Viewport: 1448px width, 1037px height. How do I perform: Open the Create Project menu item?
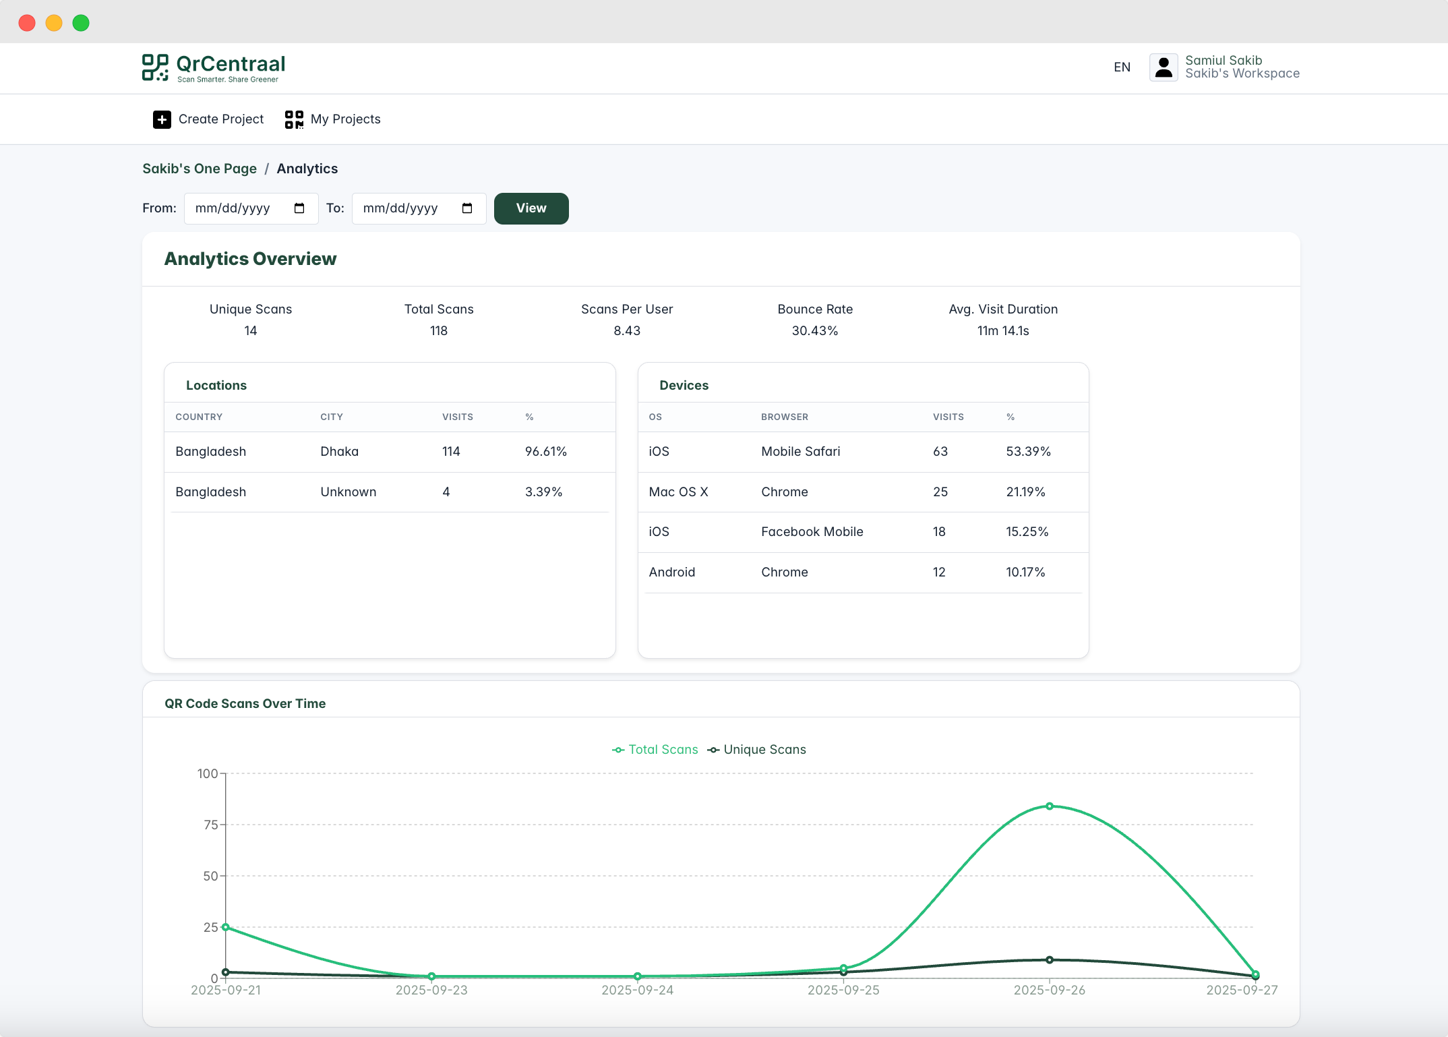tap(220, 119)
